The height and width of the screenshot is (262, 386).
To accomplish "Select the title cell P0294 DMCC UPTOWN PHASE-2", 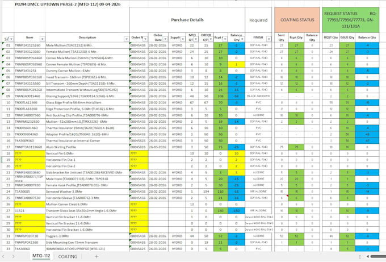I will [68, 4].
